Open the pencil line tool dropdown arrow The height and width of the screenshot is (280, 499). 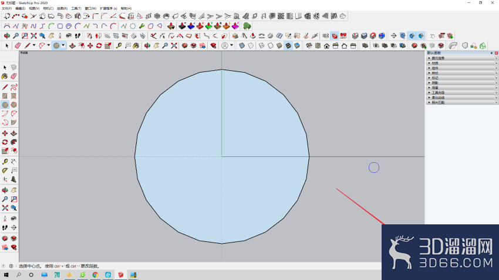click(x=34, y=45)
